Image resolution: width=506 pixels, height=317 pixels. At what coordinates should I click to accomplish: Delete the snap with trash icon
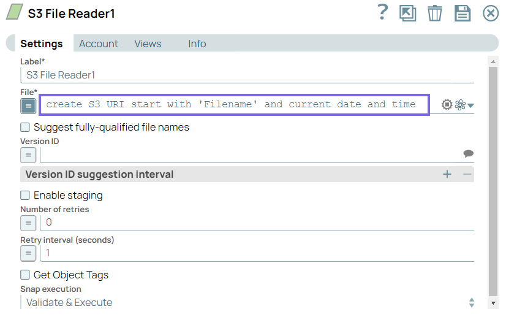(x=435, y=13)
